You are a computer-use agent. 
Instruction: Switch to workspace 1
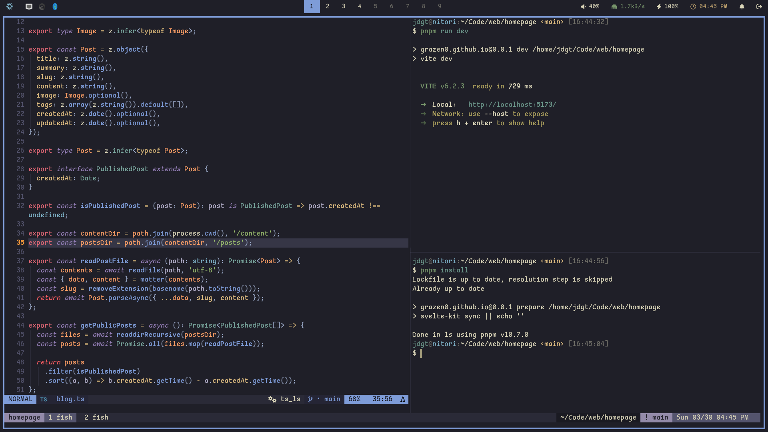pos(312,6)
